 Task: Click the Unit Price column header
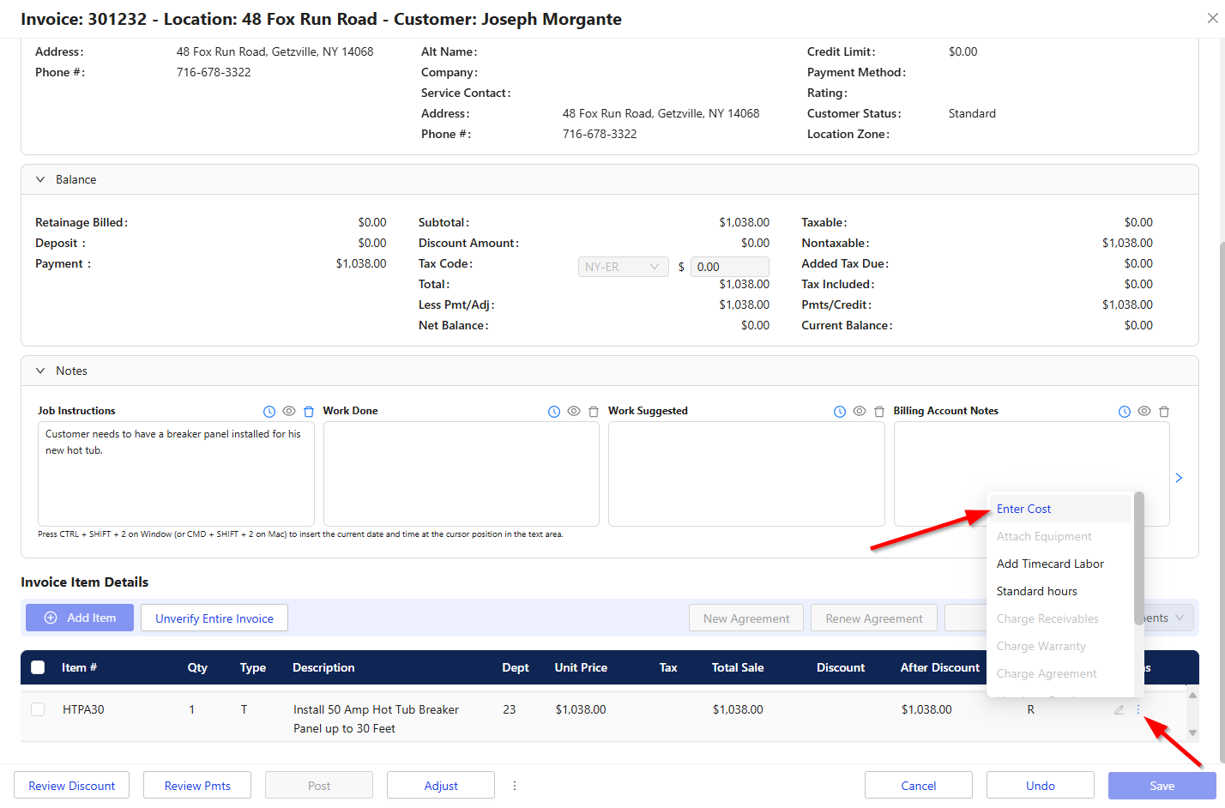click(x=581, y=667)
